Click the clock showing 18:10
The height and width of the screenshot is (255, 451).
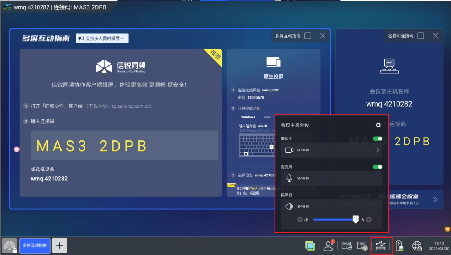(439, 243)
